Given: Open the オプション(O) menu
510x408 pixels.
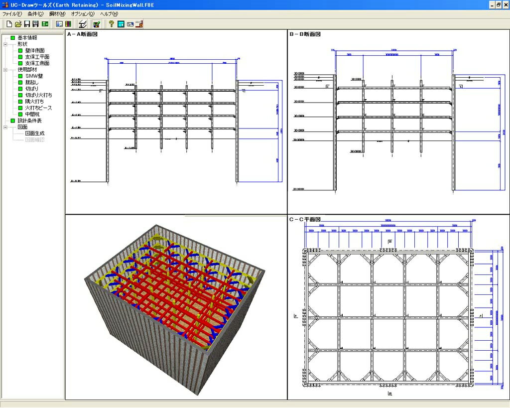Looking at the screenshot, I should pyautogui.click(x=82, y=13).
